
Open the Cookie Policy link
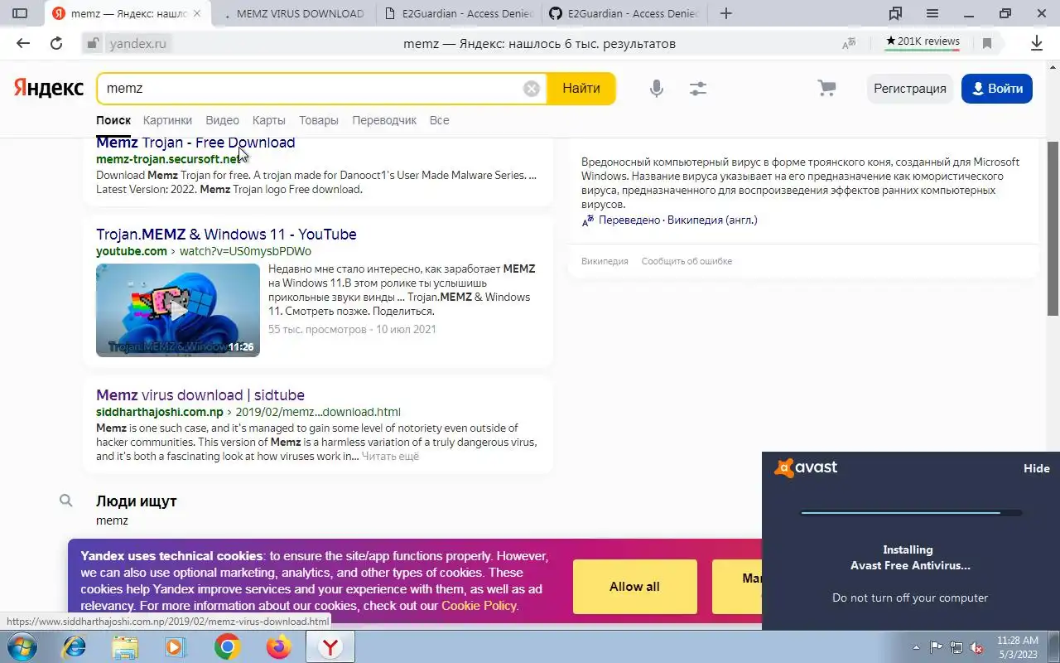coord(479,606)
